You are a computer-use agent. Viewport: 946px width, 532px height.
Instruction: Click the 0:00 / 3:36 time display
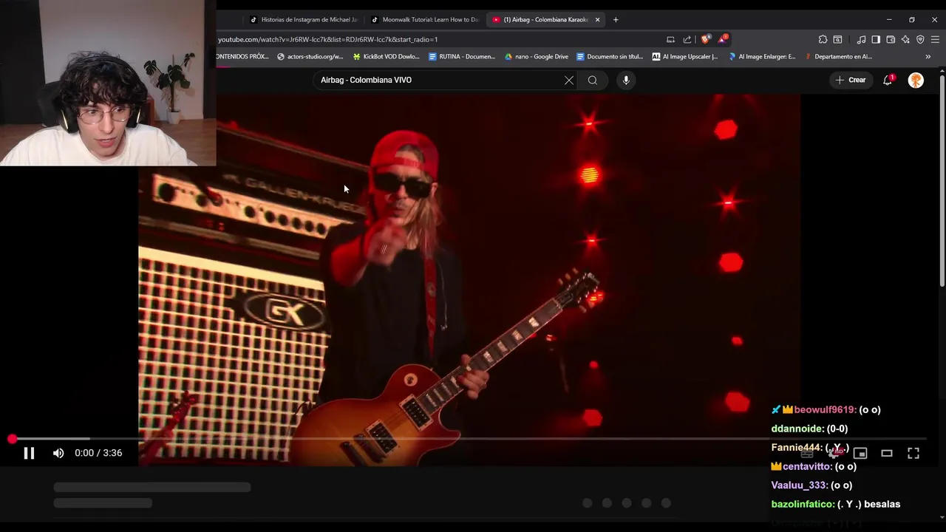pos(98,453)
